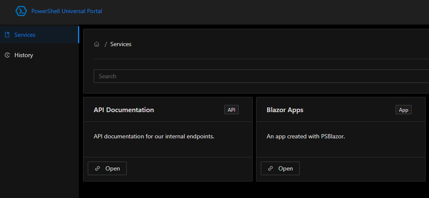Click link icon in Blazor Apps Open button
The height and width of the screenshot is (198, 429).
pyautogui.click(x=270, y=168)
